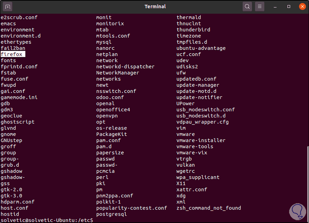Close the Terminal window

pos(302,7)
